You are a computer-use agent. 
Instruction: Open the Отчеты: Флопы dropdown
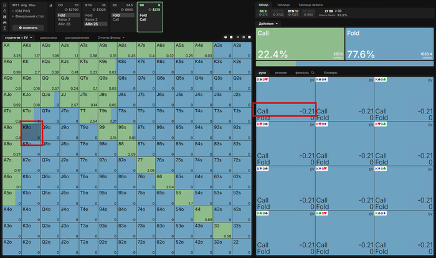[x=111, y=37]
